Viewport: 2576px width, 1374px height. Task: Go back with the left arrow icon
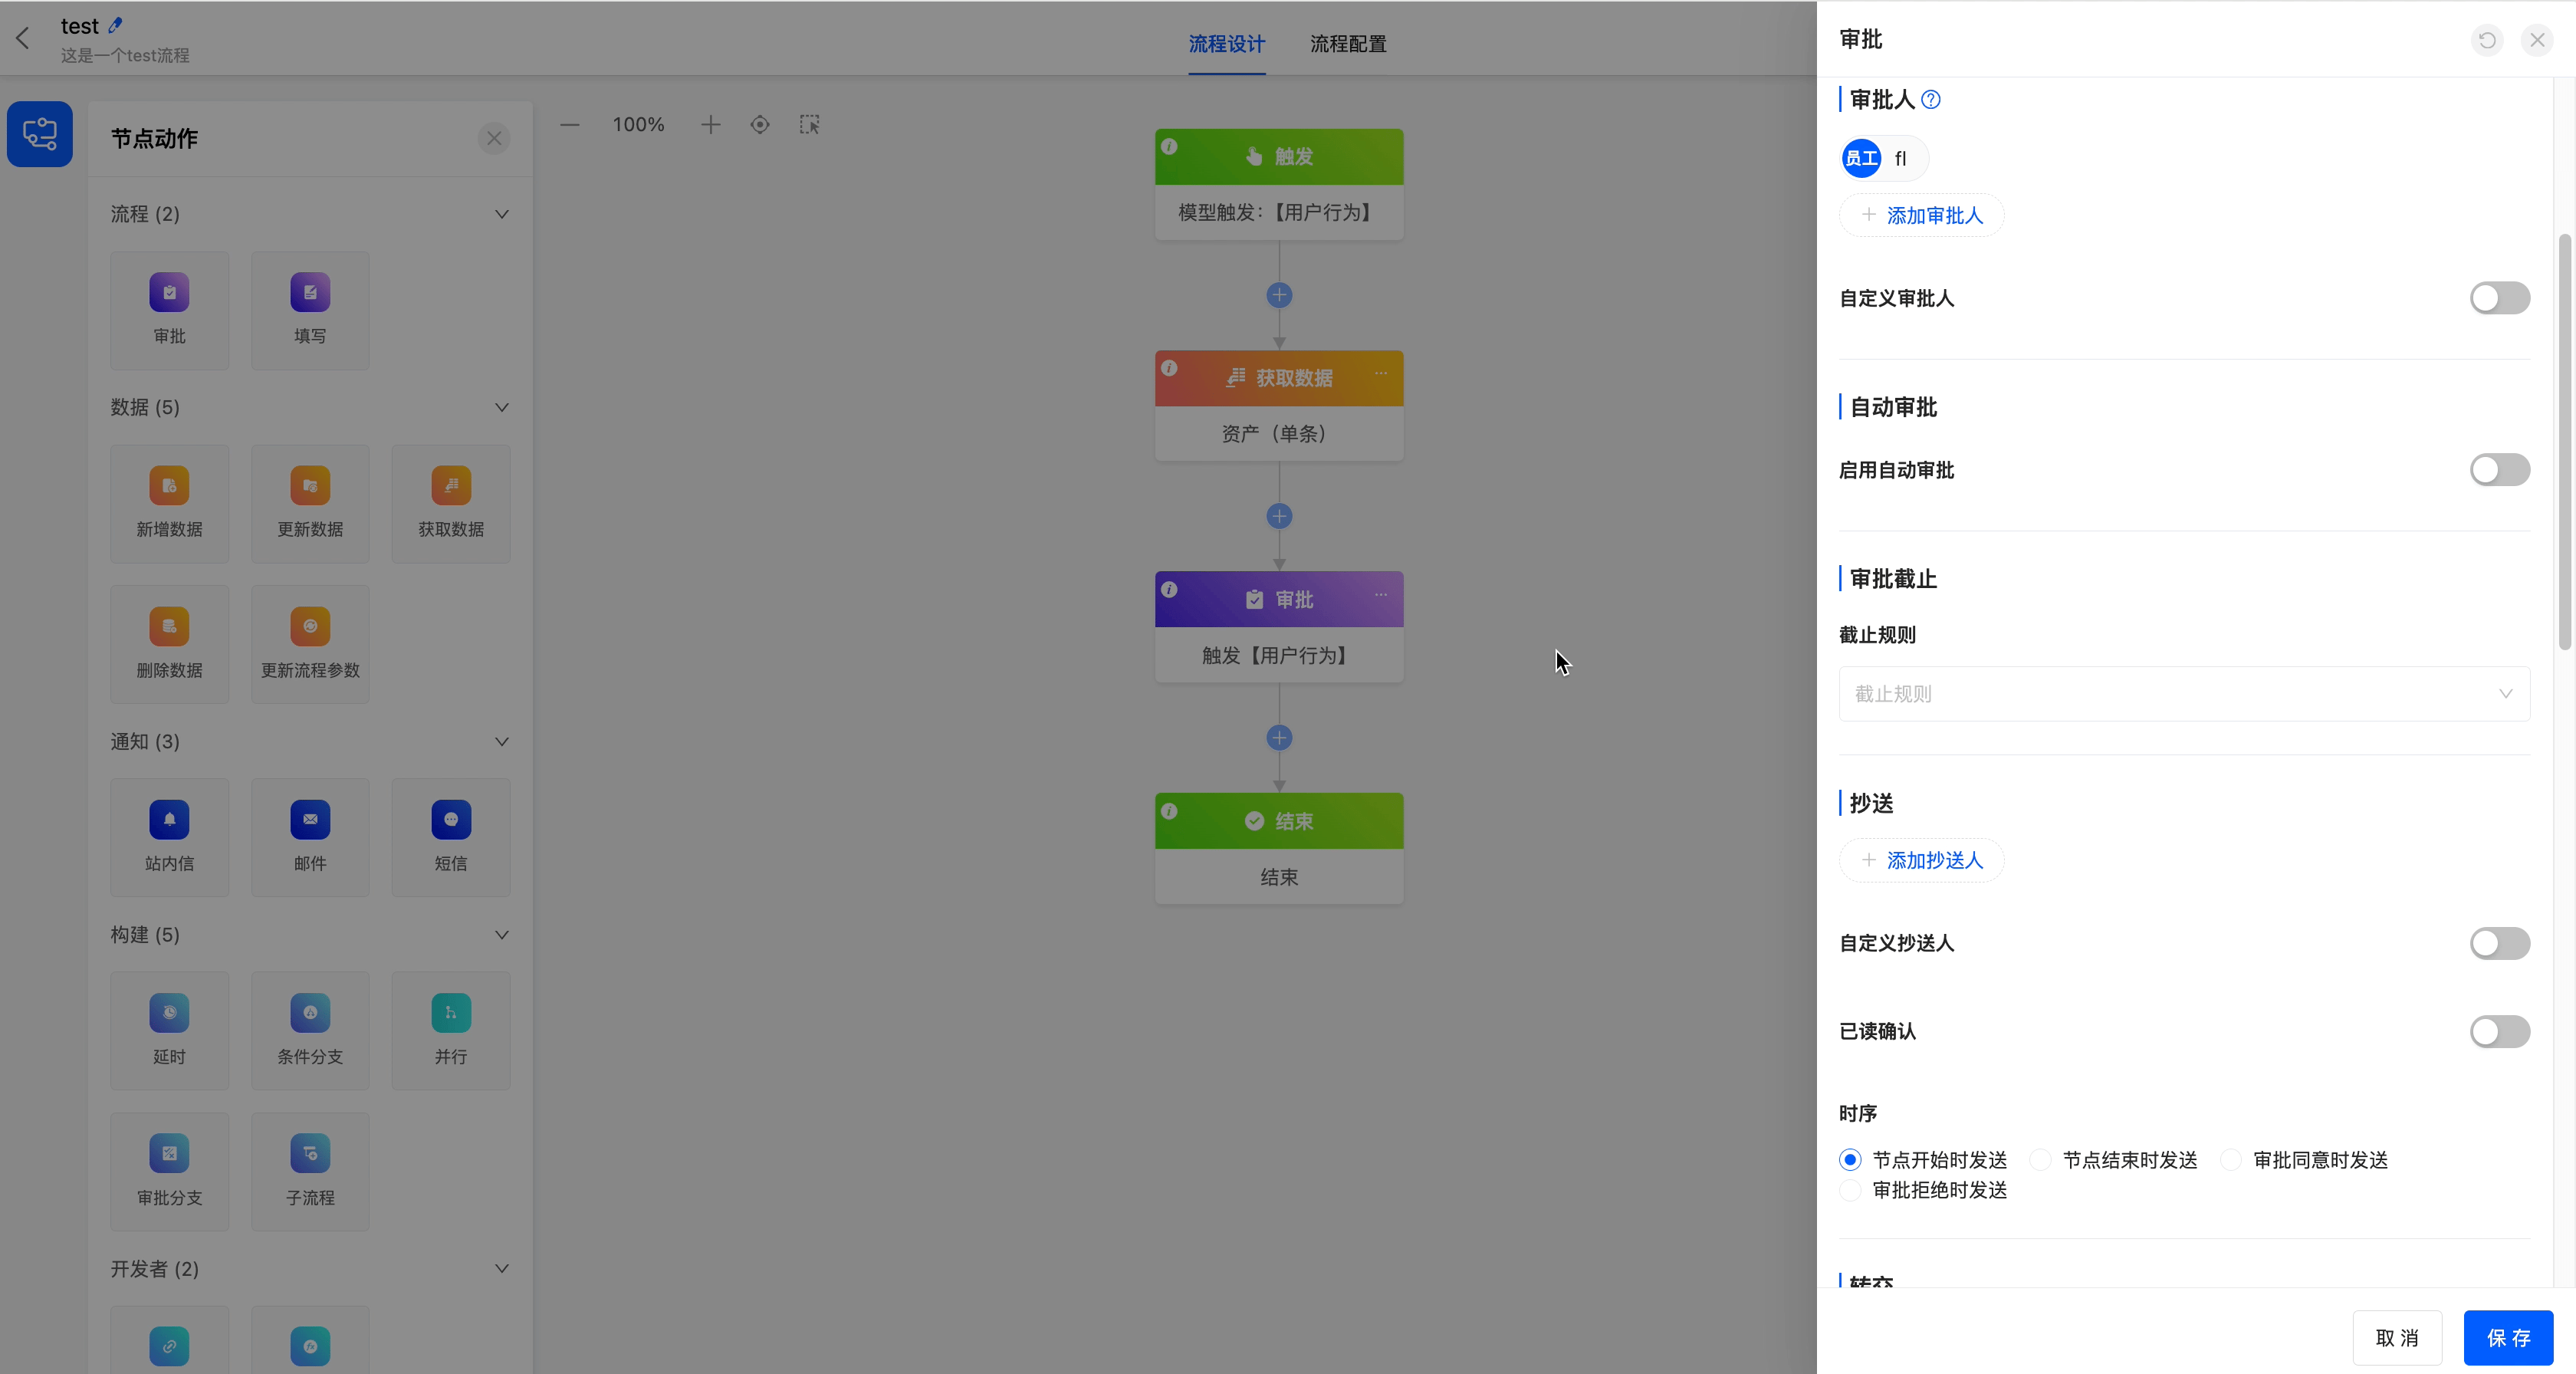click(x=23, y=39)
